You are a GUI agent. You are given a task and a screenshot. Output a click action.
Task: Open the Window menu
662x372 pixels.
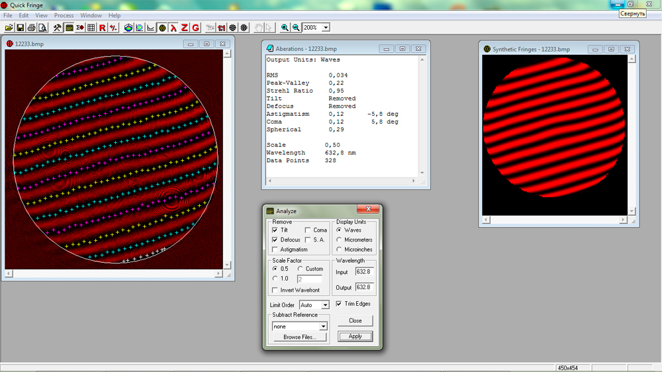click(91, 15)
